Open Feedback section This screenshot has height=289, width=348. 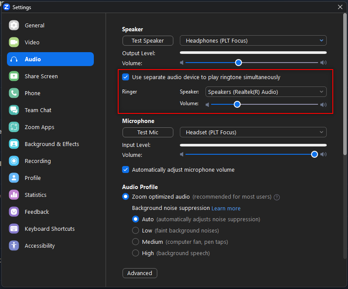(x=50, y=212)
